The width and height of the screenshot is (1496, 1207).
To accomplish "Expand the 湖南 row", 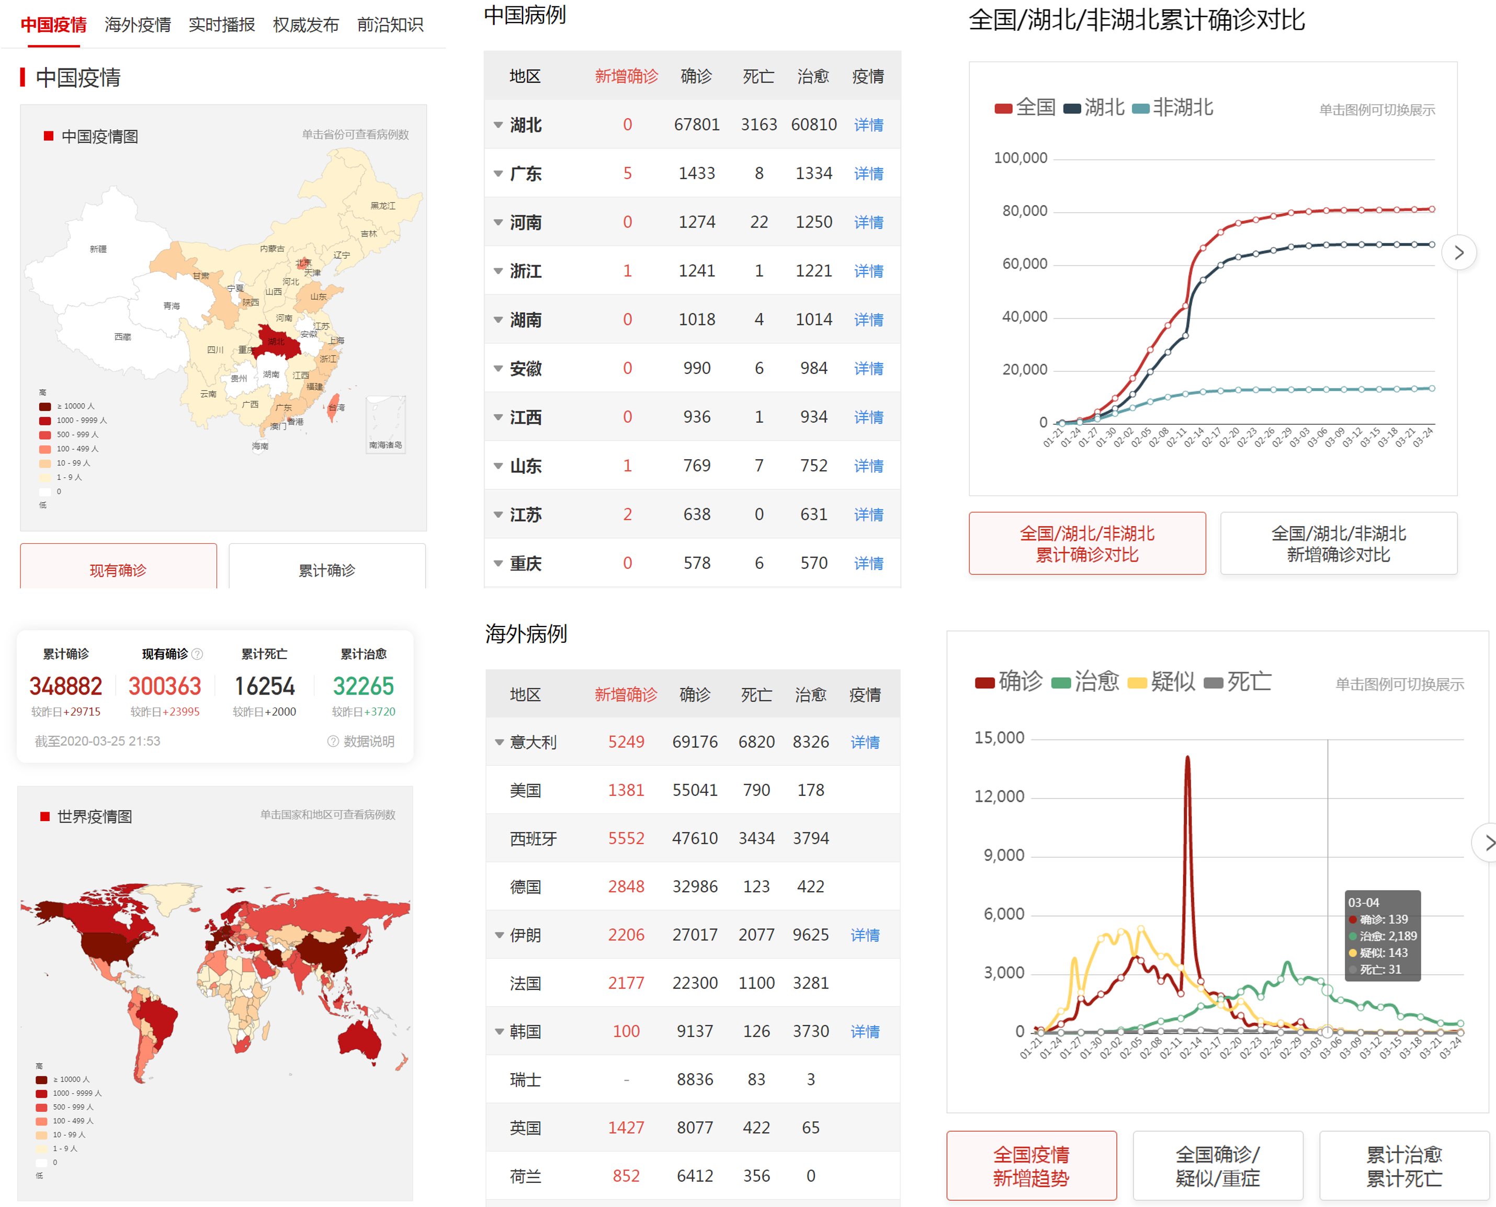I will click(498, 320).
